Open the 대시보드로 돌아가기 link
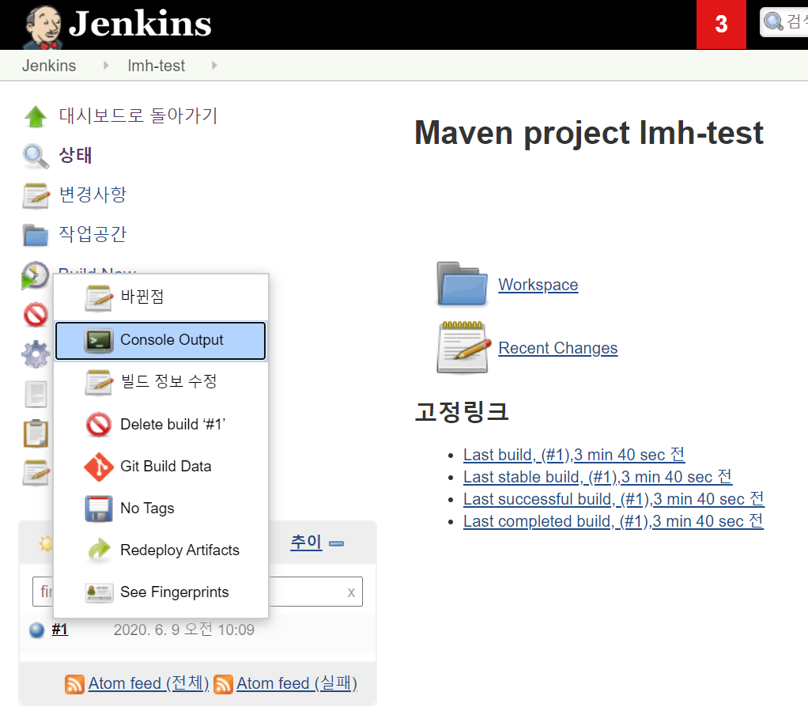Viewport: 808px width, 711px height. pos(138,115)
